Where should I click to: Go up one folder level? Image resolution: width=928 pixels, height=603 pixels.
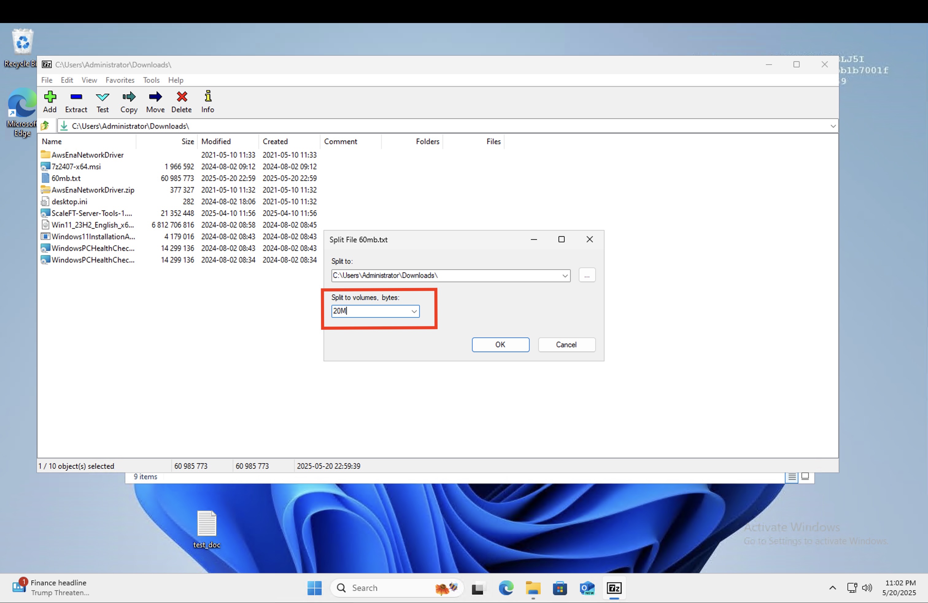[45, 126]
